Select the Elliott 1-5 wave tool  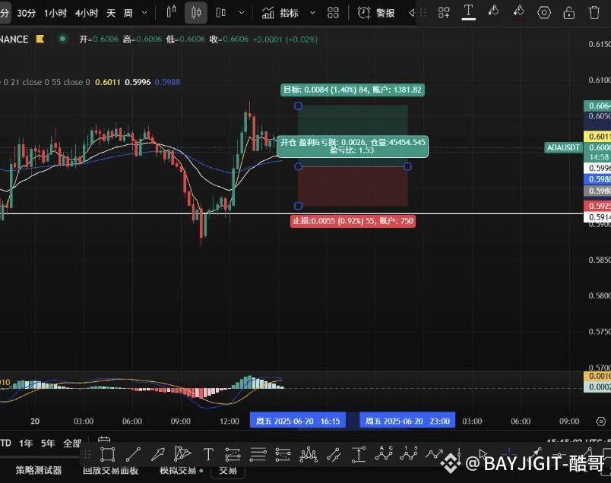click(x=409, y=453)
